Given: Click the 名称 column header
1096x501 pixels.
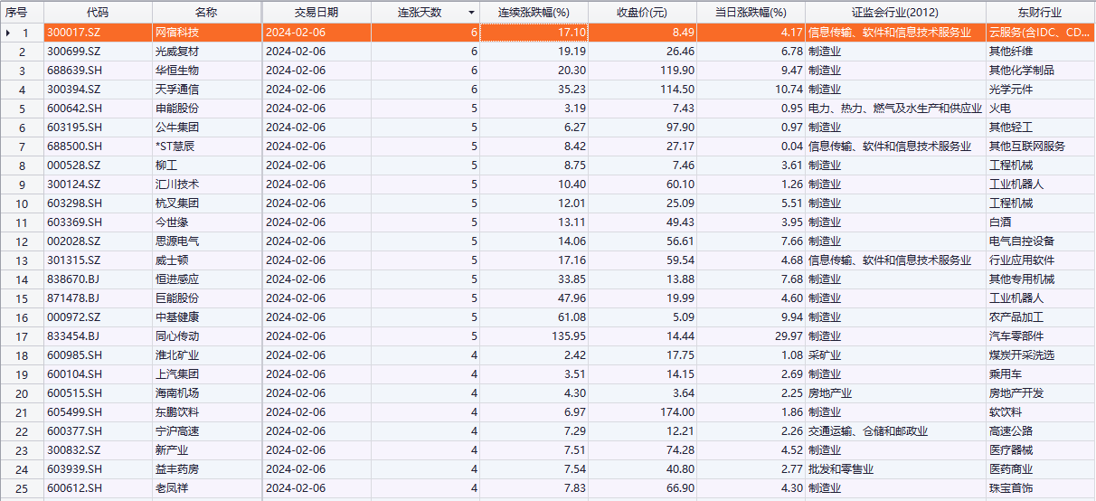Looking at the screenshot, I should coord(206,13).
